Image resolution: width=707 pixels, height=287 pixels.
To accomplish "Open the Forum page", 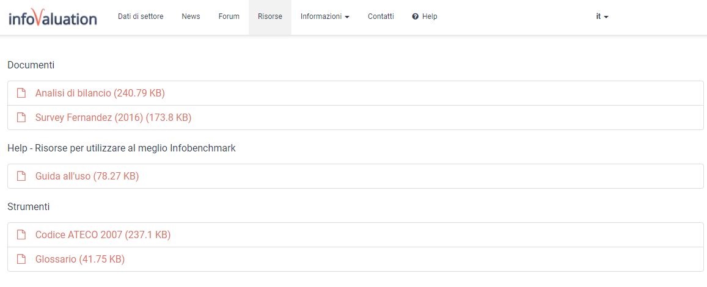I will pyautogui.click(x=229, y=16).
